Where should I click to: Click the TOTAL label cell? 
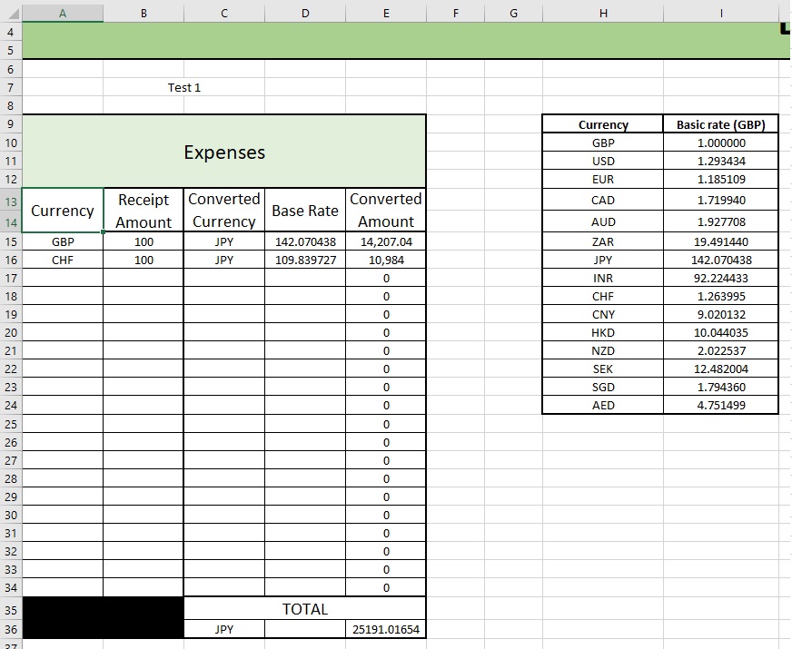[305, 609]
